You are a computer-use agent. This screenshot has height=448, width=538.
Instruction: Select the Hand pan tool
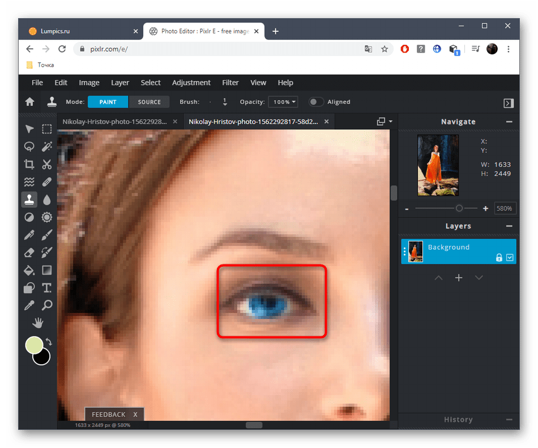pyautogui.click(x=38, y=323)
